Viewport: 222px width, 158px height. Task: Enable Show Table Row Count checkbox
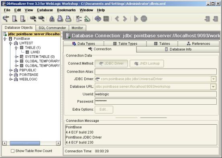pos(12,151)
